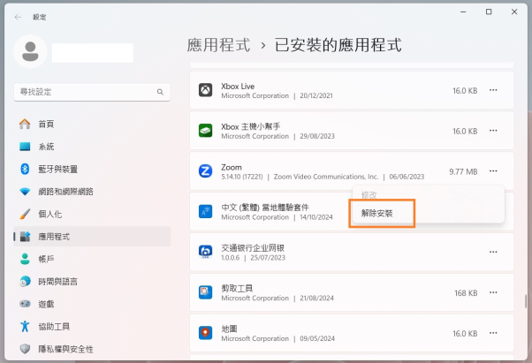The image size is (532, 363).
Task: Open 隱私權與安全性 settings
Action: 92,349
